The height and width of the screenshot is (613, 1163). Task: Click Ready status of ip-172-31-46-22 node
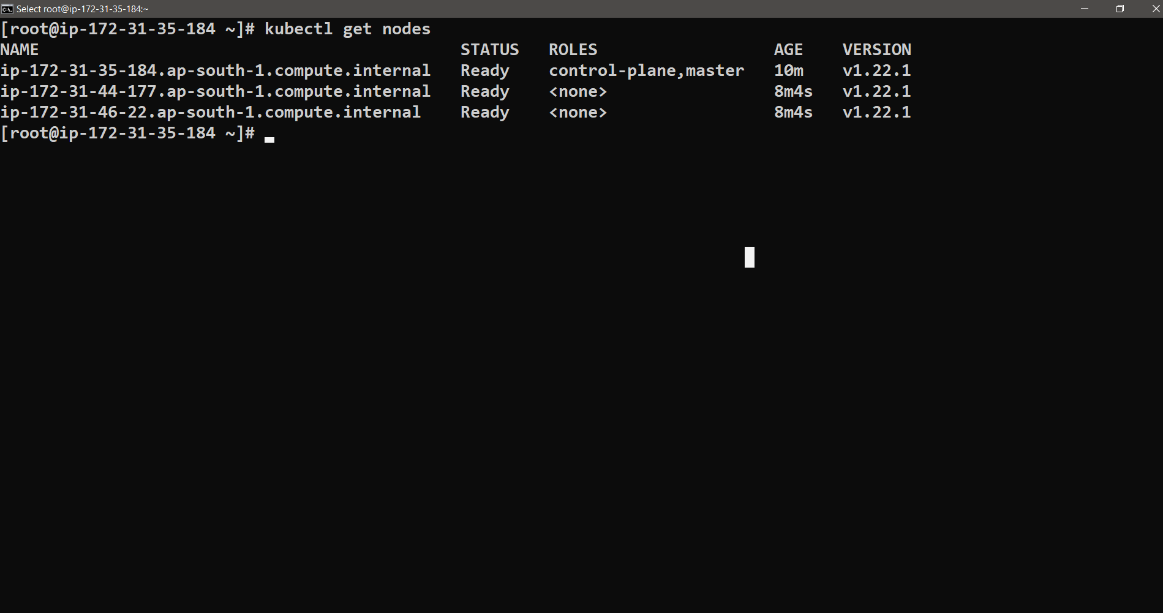485,113
